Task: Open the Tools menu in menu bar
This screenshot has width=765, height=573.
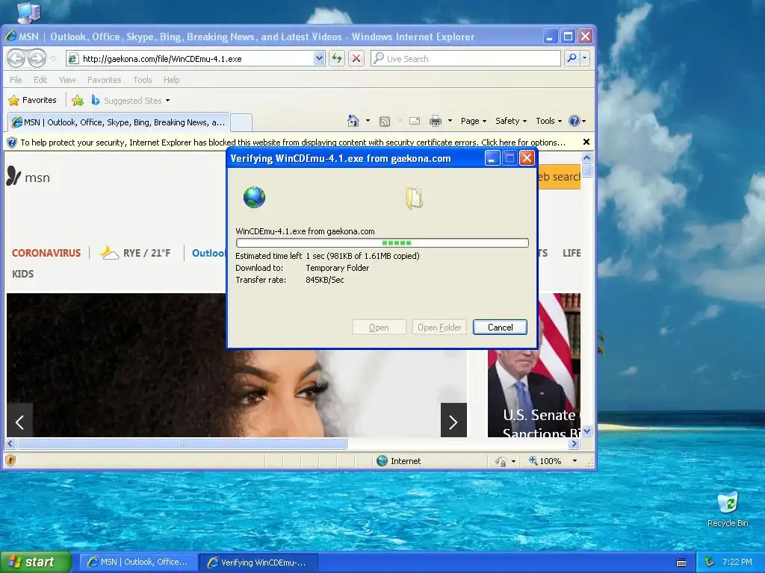Action: [143, 79]
